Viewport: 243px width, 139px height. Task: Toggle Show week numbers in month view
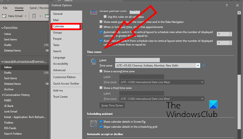click(x=101, y=22)
